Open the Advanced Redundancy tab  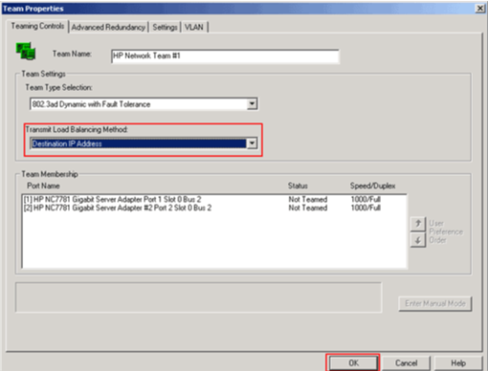pos(109,27)
